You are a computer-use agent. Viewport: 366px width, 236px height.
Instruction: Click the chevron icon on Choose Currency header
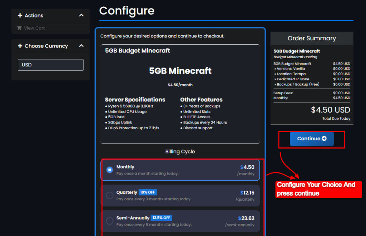81,46
